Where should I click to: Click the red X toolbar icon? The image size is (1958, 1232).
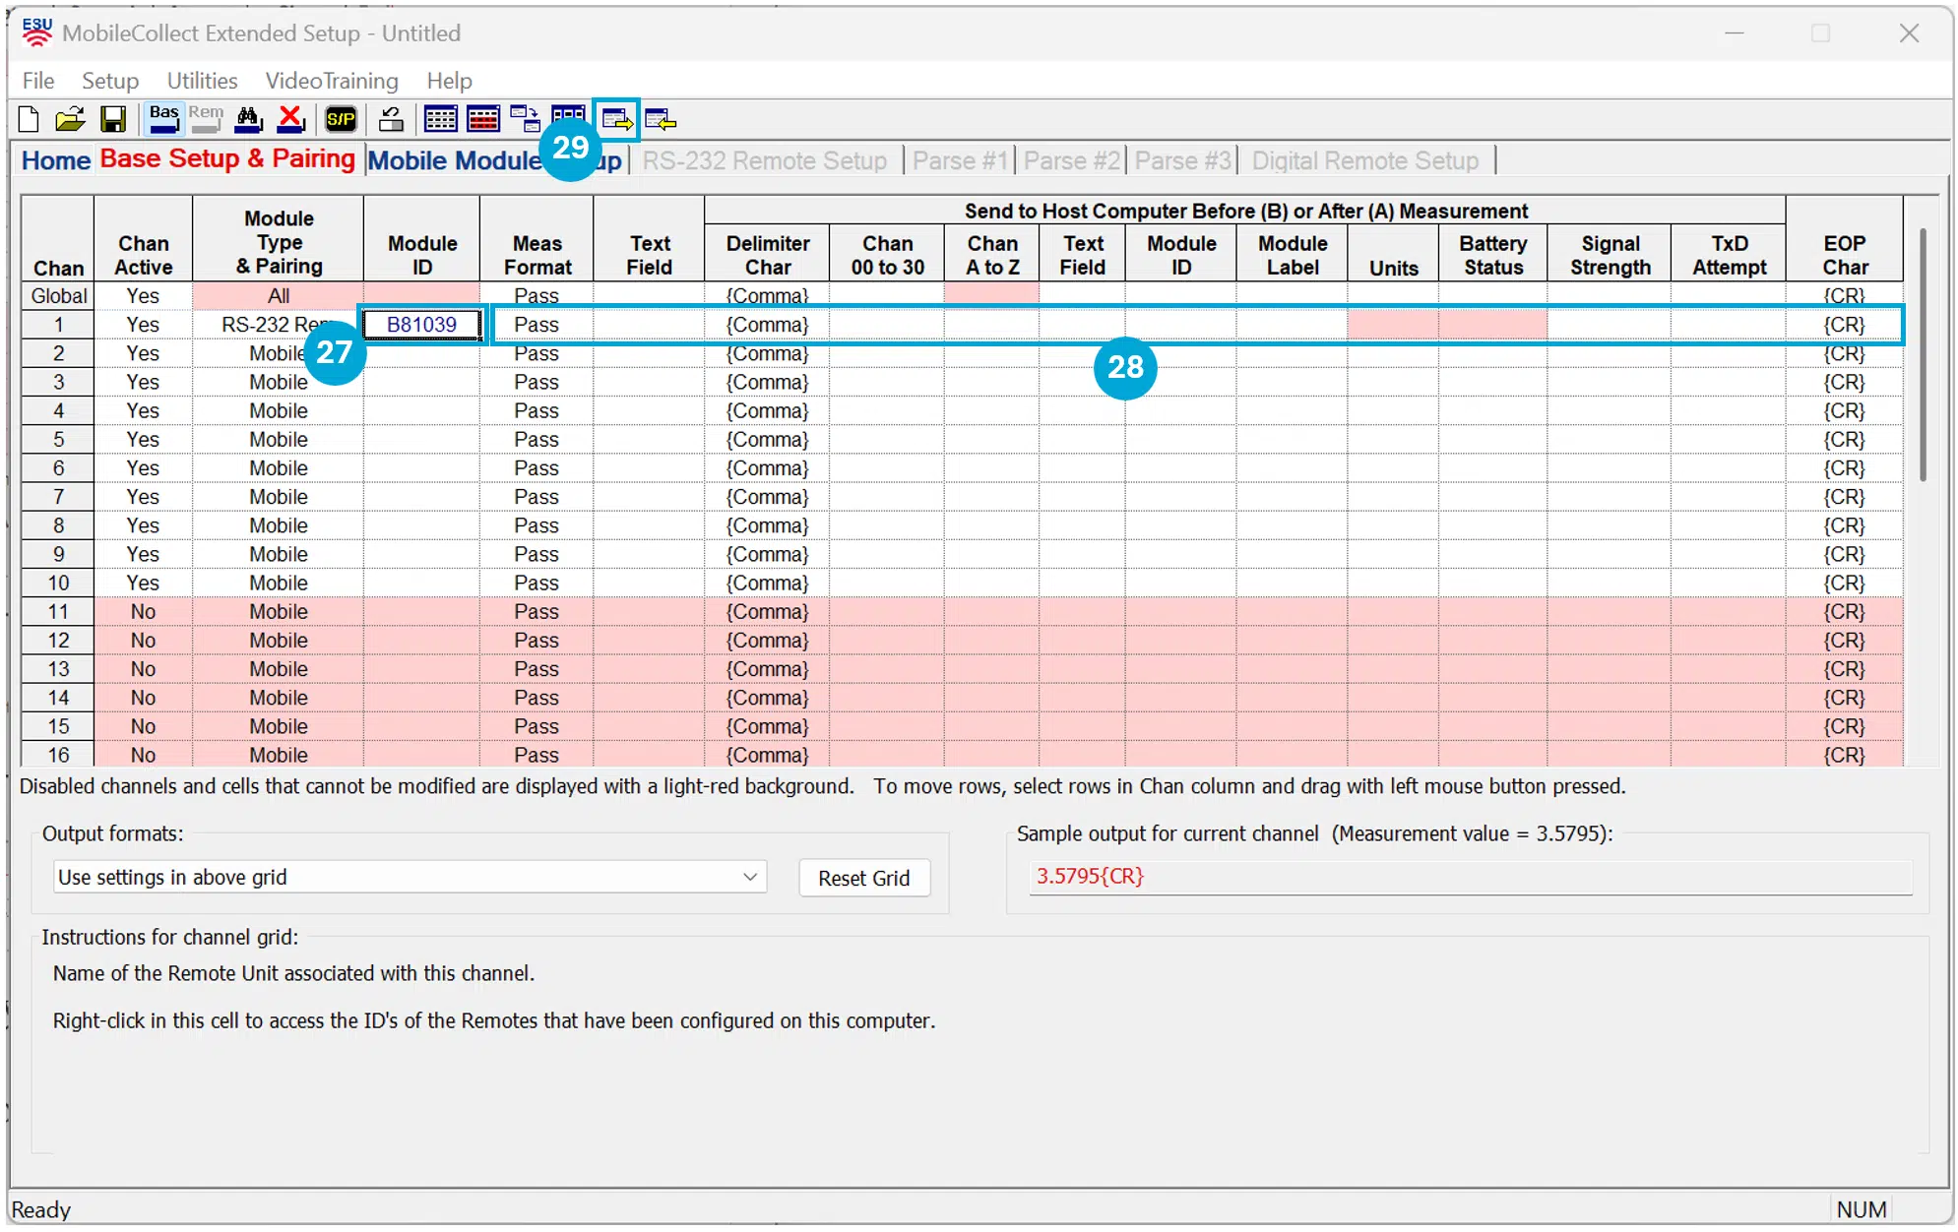pyautogui.click(x=291, y=120)
